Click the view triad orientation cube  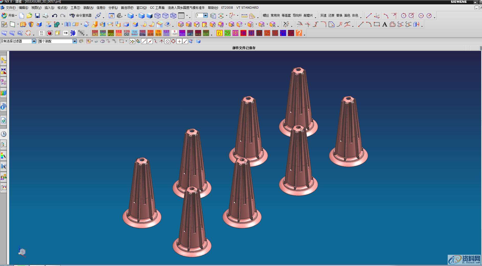22,252
